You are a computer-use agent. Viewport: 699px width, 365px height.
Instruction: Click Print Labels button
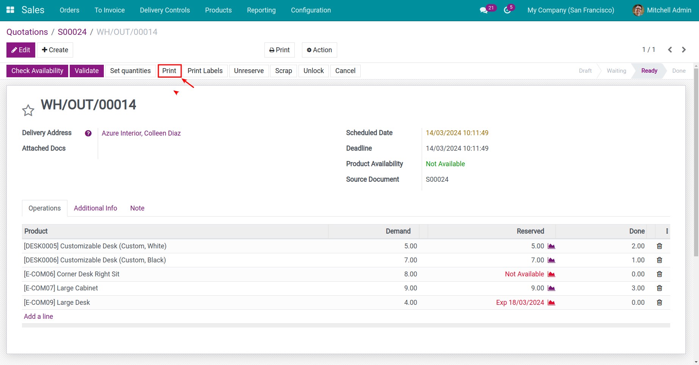(x=205, y=71)
